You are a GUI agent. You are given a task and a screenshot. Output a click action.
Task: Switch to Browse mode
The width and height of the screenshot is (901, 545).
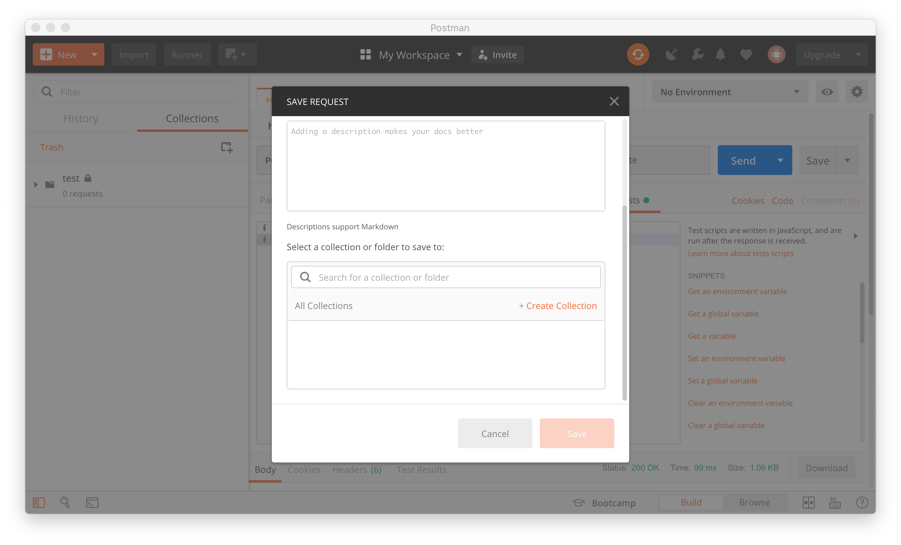tap(754, 502)
